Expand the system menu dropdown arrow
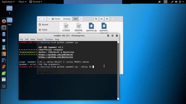186x104 pixels. tap(183, 2)
